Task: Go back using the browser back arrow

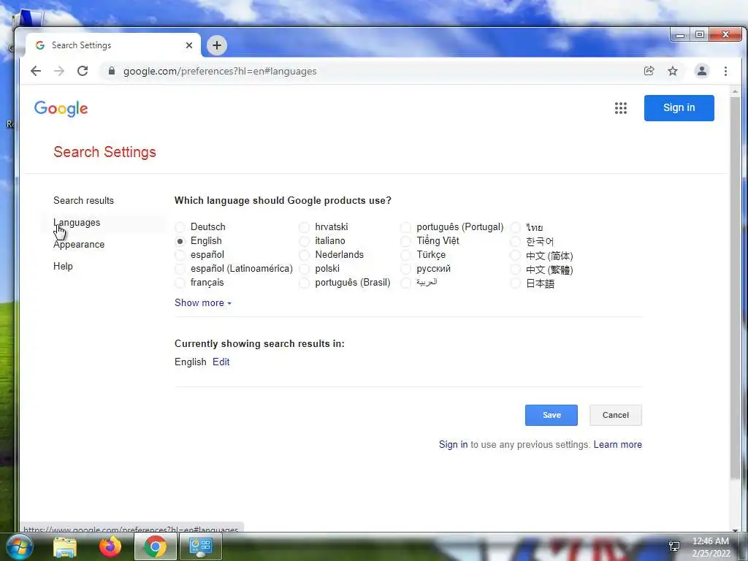Action: click(x=36, y=71)
